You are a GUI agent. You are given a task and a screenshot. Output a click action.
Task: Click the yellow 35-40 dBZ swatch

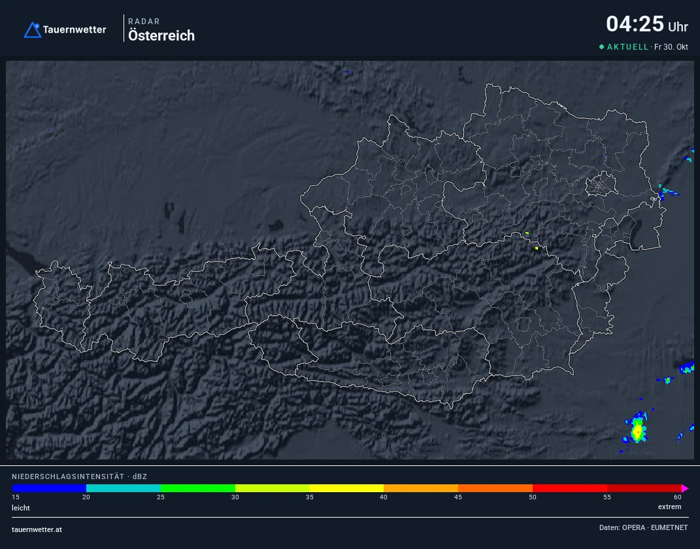click(346, 488)
